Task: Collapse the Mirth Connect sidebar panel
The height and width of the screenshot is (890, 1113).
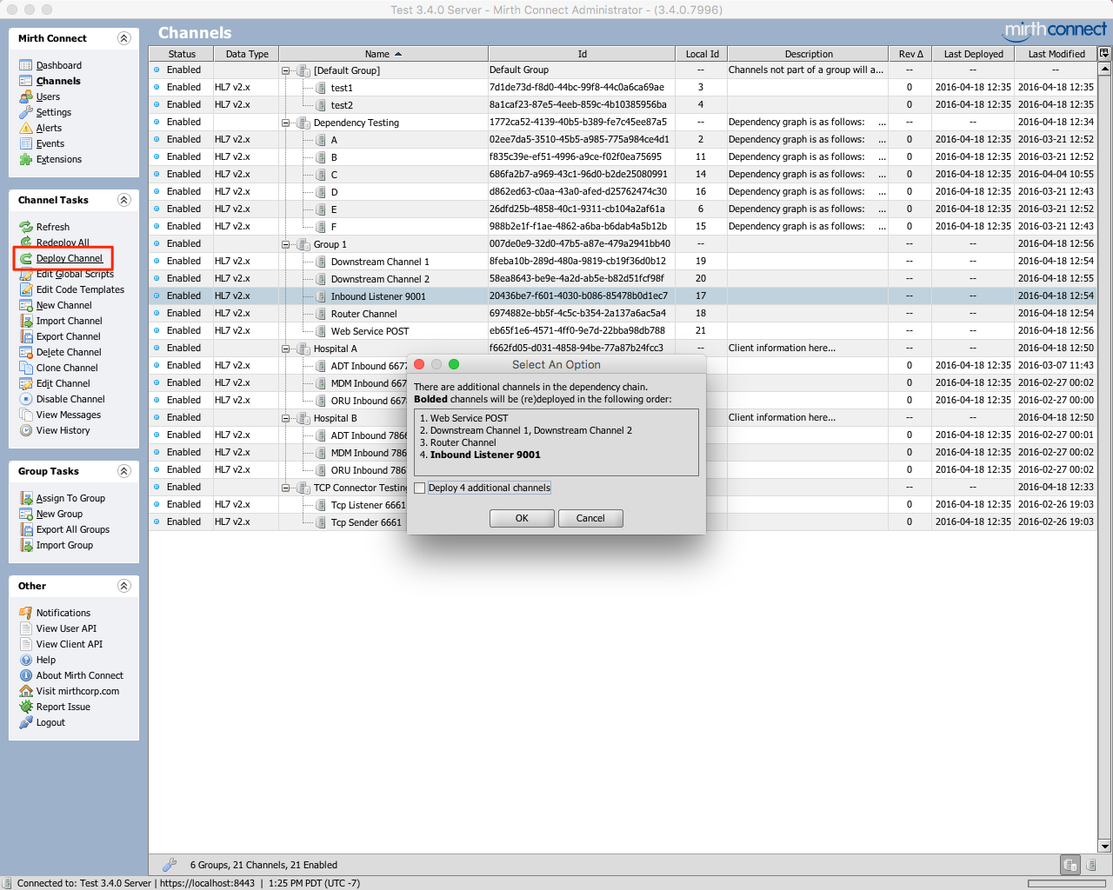Action: (x=123, y=38)
